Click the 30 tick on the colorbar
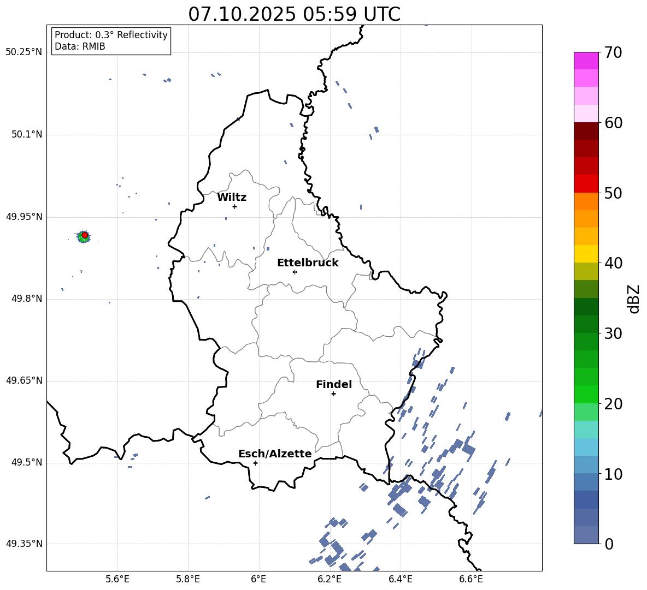Screen dimensions: 647x590 tap(613, 333)
